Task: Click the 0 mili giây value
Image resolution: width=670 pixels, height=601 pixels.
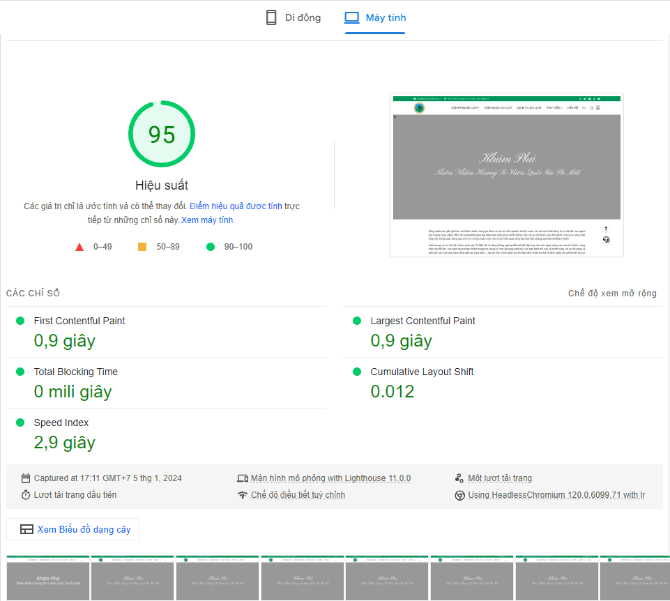Action: pos(73,392)
